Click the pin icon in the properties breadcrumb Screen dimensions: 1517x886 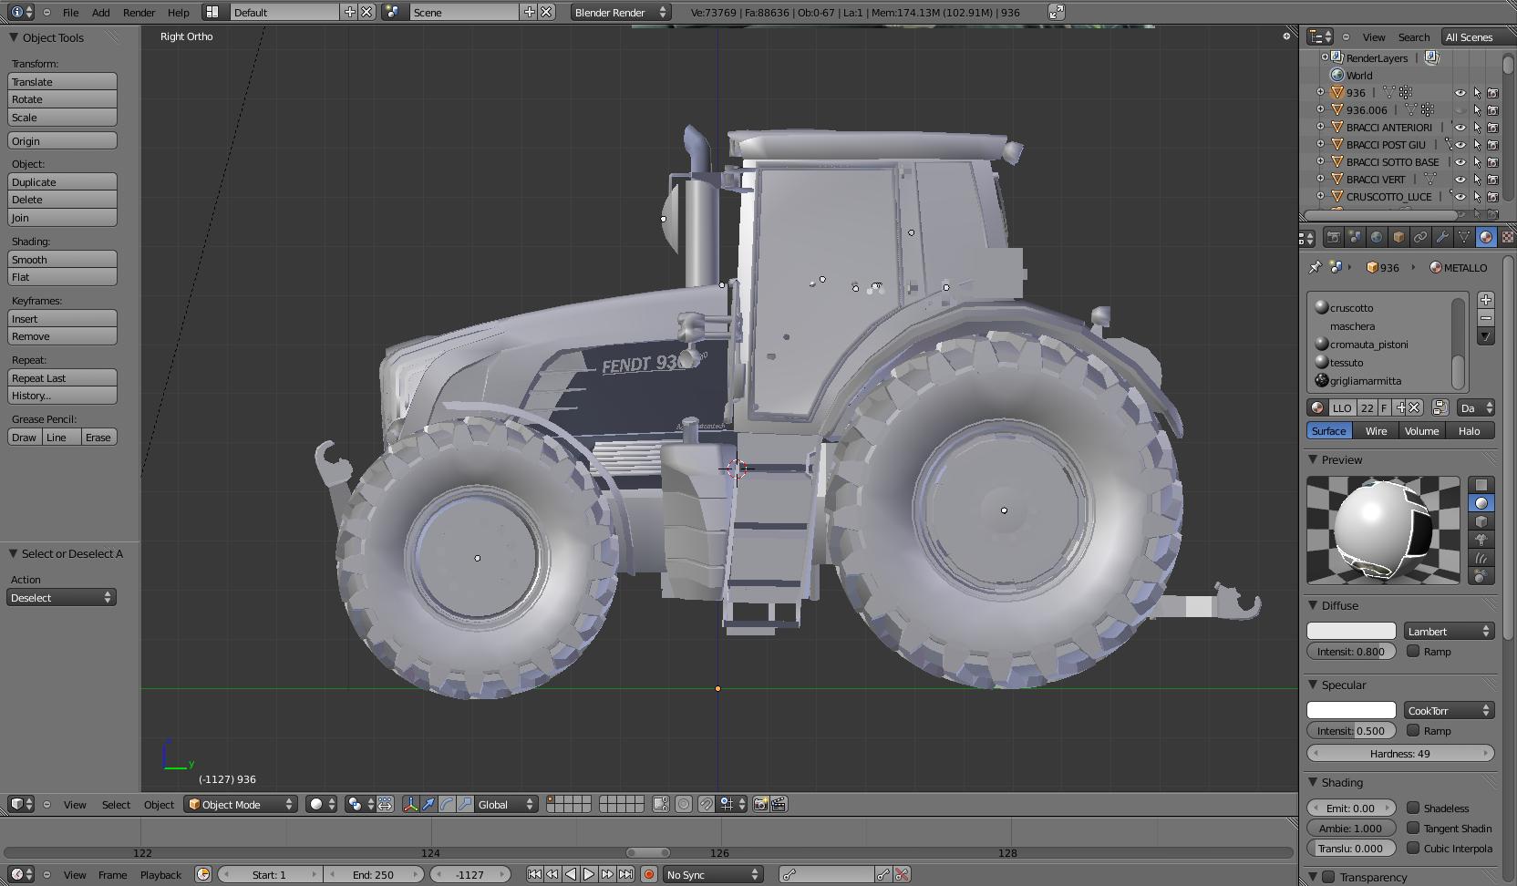pos(1315,267)
